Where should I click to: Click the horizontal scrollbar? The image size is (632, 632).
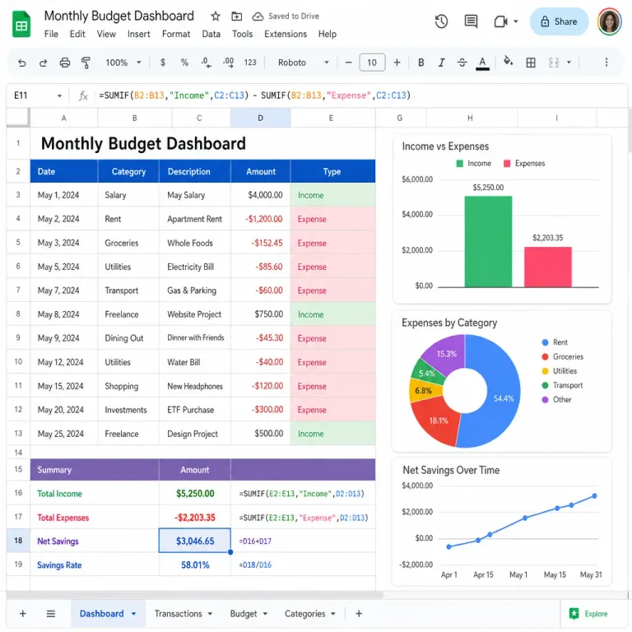[194, 594]
